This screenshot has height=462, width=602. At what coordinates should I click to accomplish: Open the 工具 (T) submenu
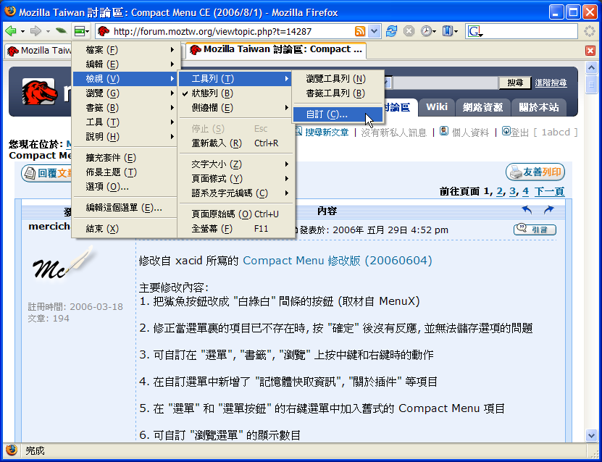125,122
